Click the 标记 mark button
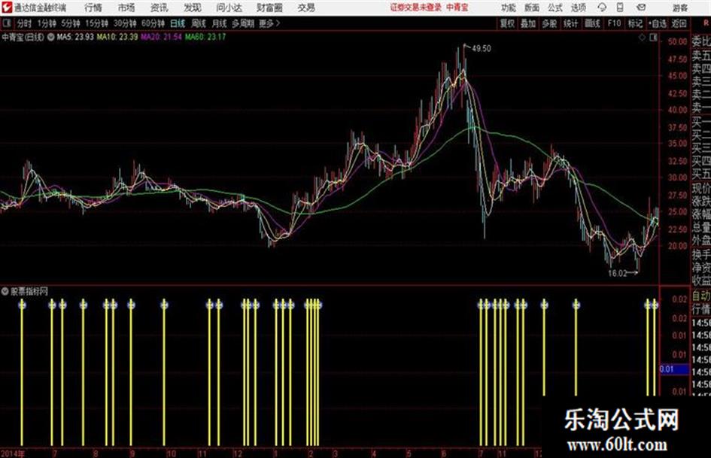This screenshot has height=458, width=711. coord(635,23)
